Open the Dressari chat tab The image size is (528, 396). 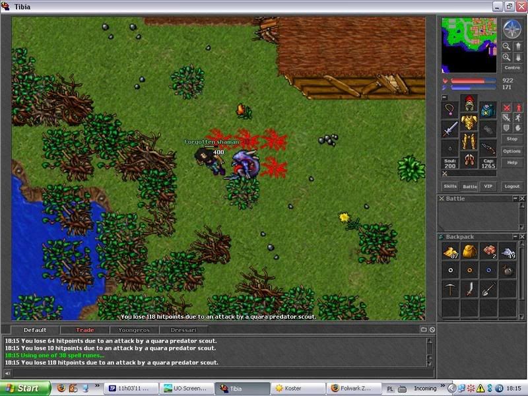[x=183, y=330]
